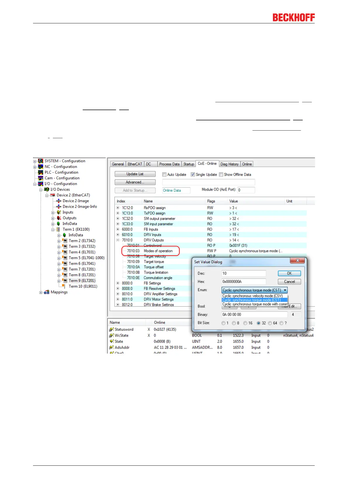Expand the Mappings tree node
The height and width of the screenshot is (492, 348).
[x=41, y=292]
